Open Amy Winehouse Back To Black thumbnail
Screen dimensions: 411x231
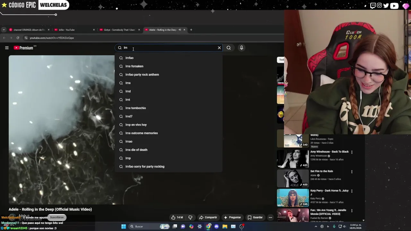coord(293,158)
